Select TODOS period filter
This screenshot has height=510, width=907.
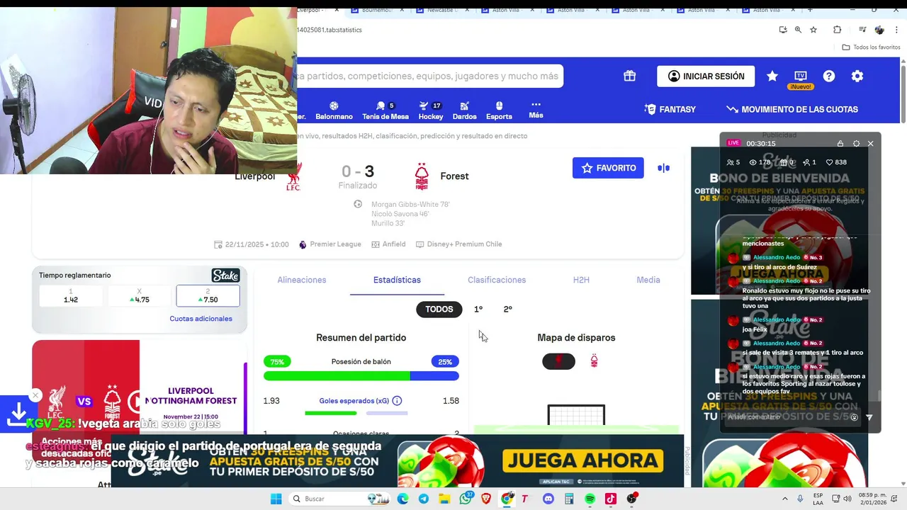(439, 310)
